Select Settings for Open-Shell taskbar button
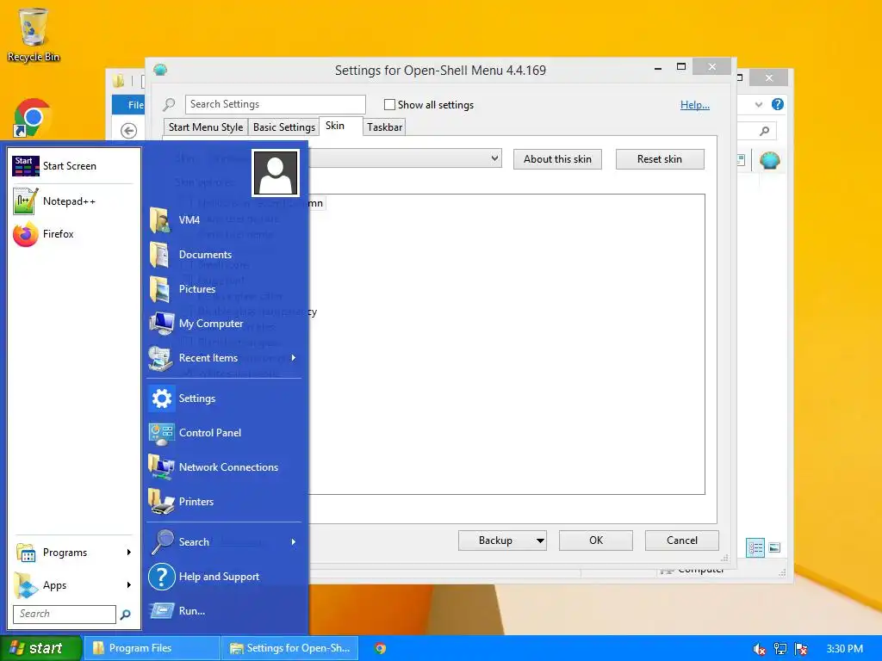The height and width of the screenshot is (661, 882). click(x=289, y=648)
